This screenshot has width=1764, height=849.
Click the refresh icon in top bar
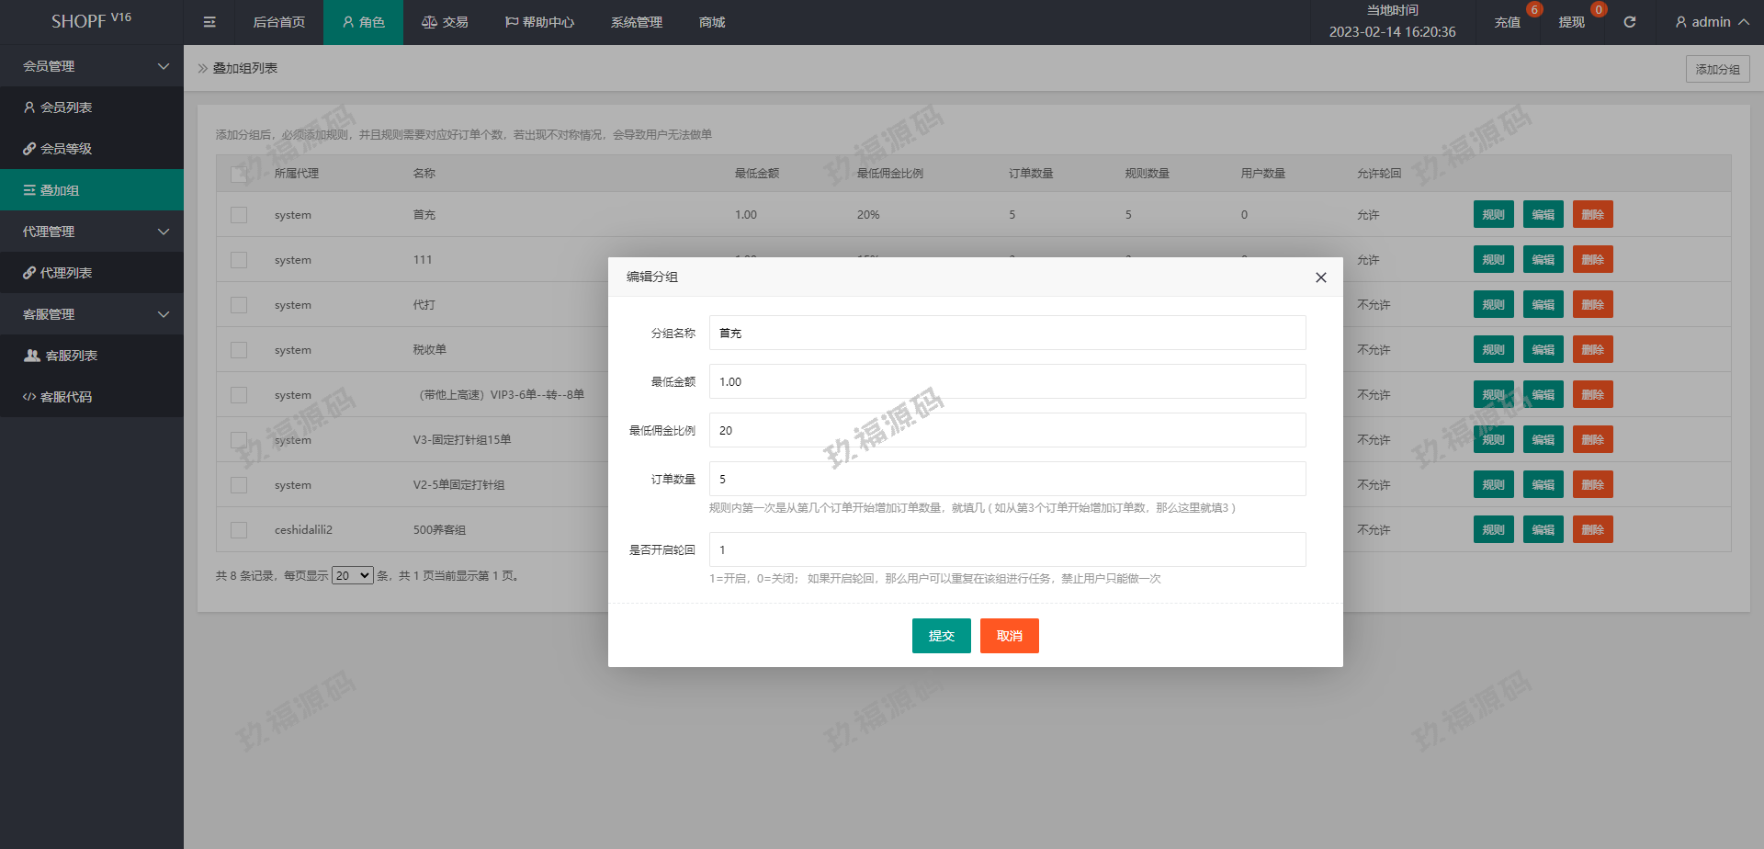[x=1629, y=22]
